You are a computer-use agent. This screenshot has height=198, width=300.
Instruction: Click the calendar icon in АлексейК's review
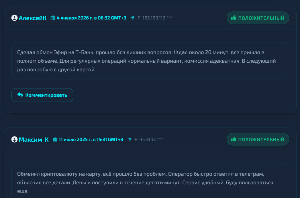pos(53,18)
